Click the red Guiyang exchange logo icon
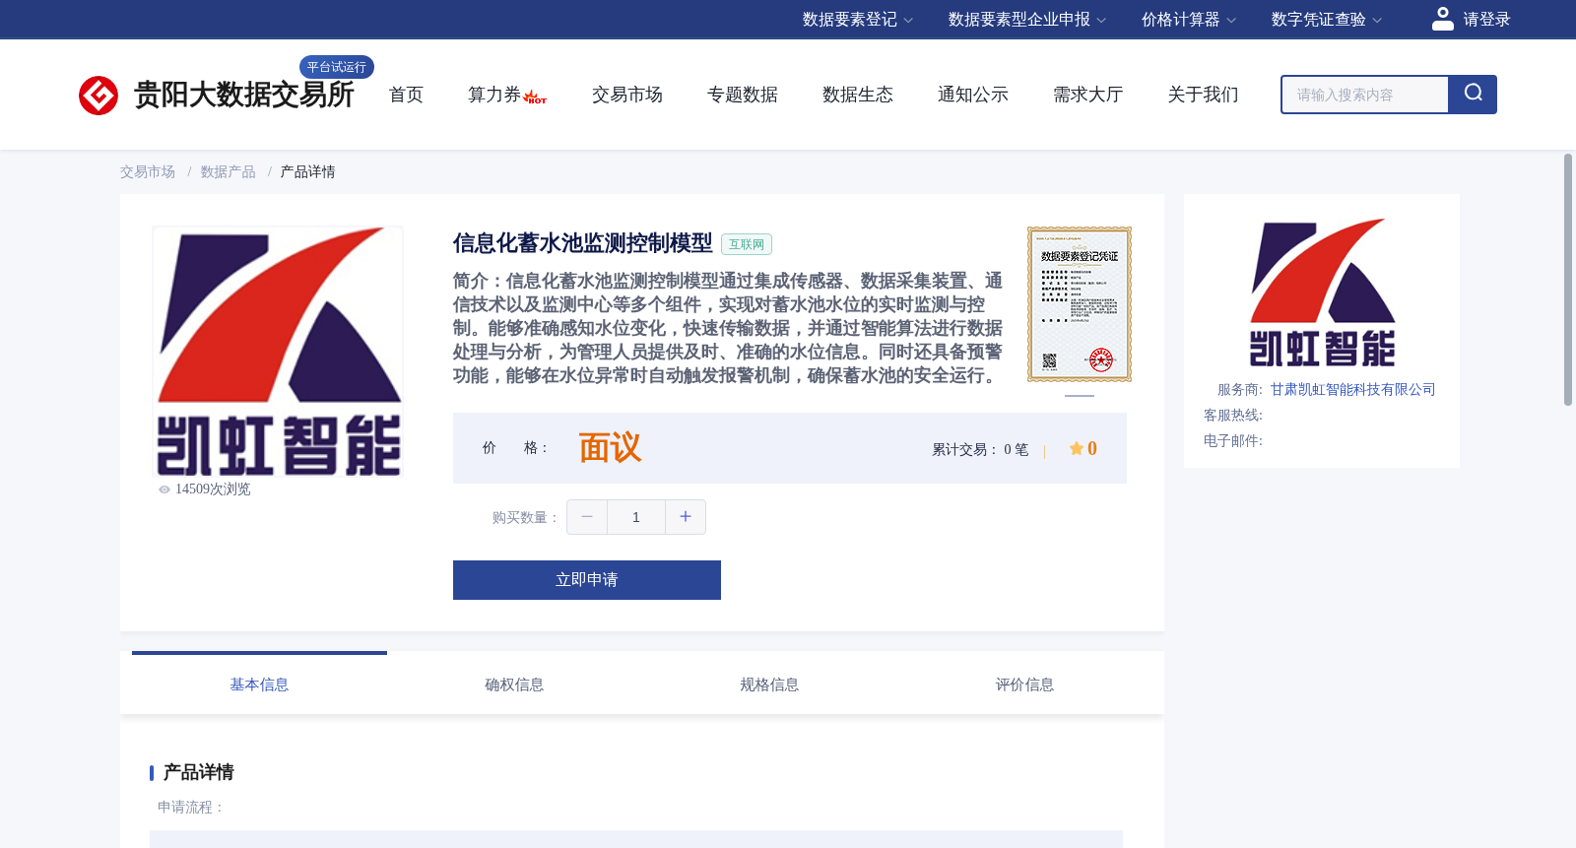 [x=98, y=96]
